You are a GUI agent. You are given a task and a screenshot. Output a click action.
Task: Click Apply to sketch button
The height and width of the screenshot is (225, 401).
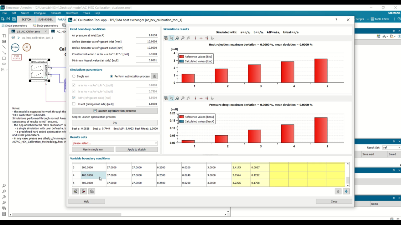[137, 149]
